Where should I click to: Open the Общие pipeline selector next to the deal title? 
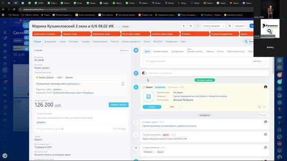coord(126,26)
